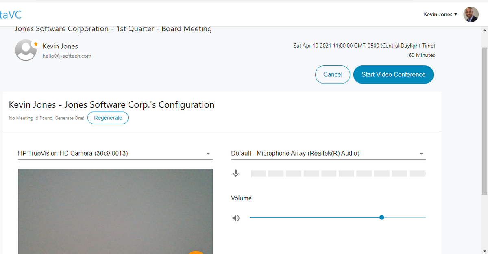Cancel the meeting setup

333,75
